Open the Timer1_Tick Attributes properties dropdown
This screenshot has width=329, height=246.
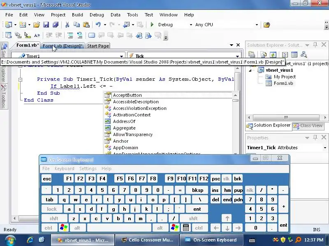(x=325, y=148)
